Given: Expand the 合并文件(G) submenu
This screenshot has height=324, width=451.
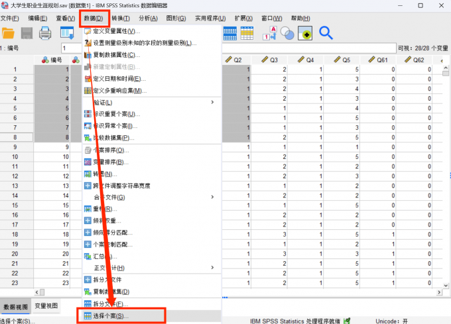Looking at the screenshot, I should tap(152, 197).
